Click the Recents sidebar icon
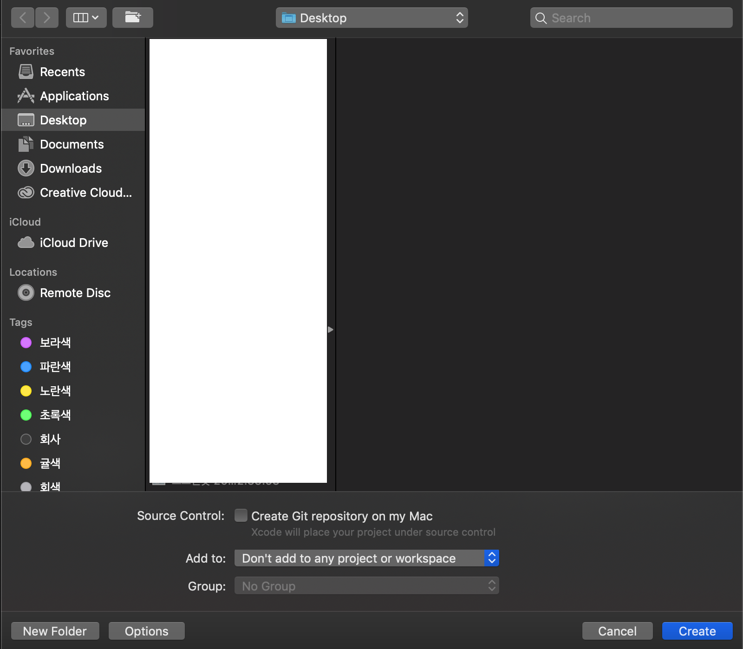Screen dimensions: 743x649 pos(26,72)
